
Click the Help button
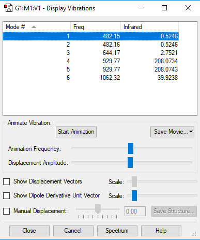[x=161, y=231]
